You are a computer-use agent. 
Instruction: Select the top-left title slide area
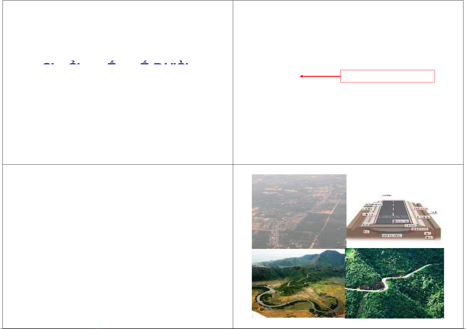coord(118,82)
